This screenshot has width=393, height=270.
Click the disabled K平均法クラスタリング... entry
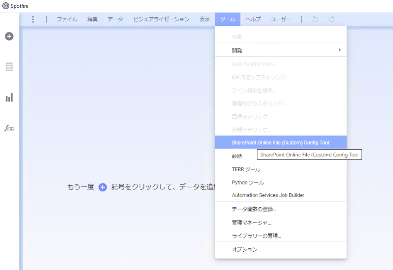[x=281, y=77]
